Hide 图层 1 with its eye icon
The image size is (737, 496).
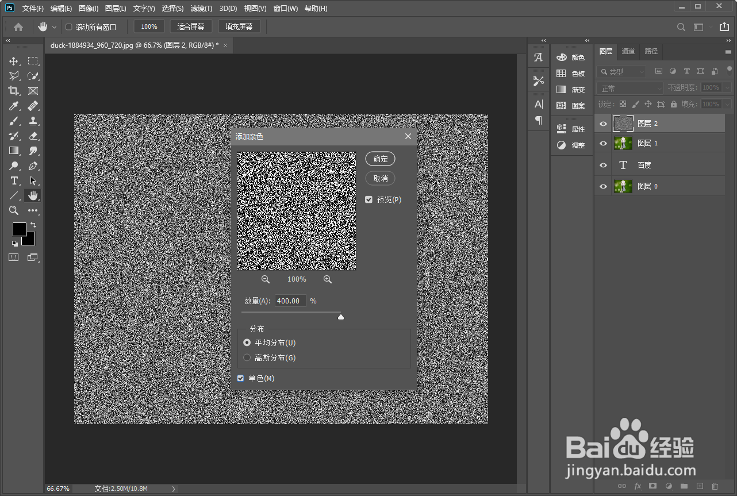(604, 143)
